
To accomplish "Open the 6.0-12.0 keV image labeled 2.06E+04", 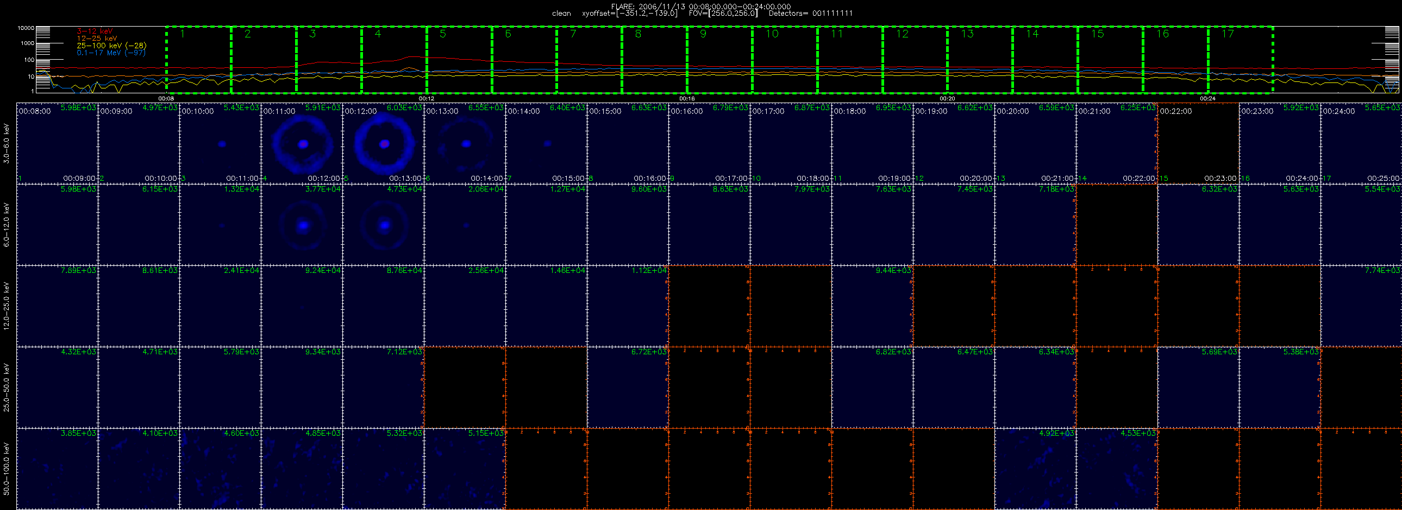I will pos(465,225).
